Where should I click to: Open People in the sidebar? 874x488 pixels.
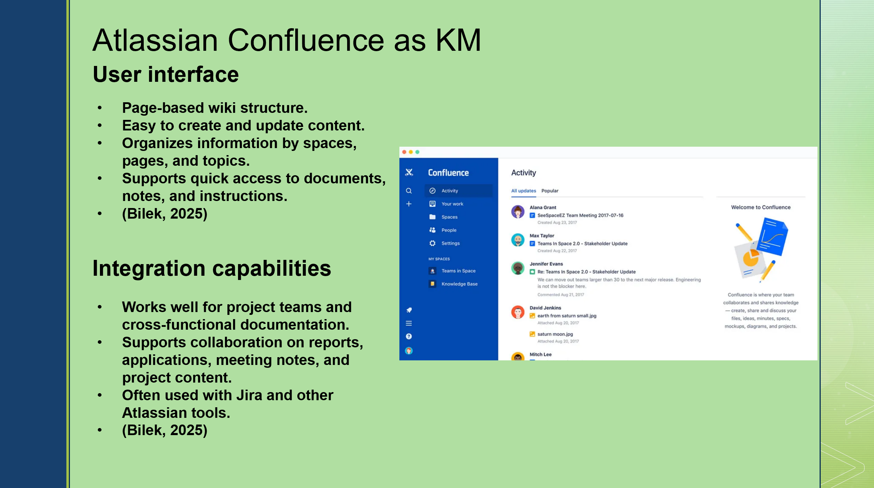coord(458,230)
